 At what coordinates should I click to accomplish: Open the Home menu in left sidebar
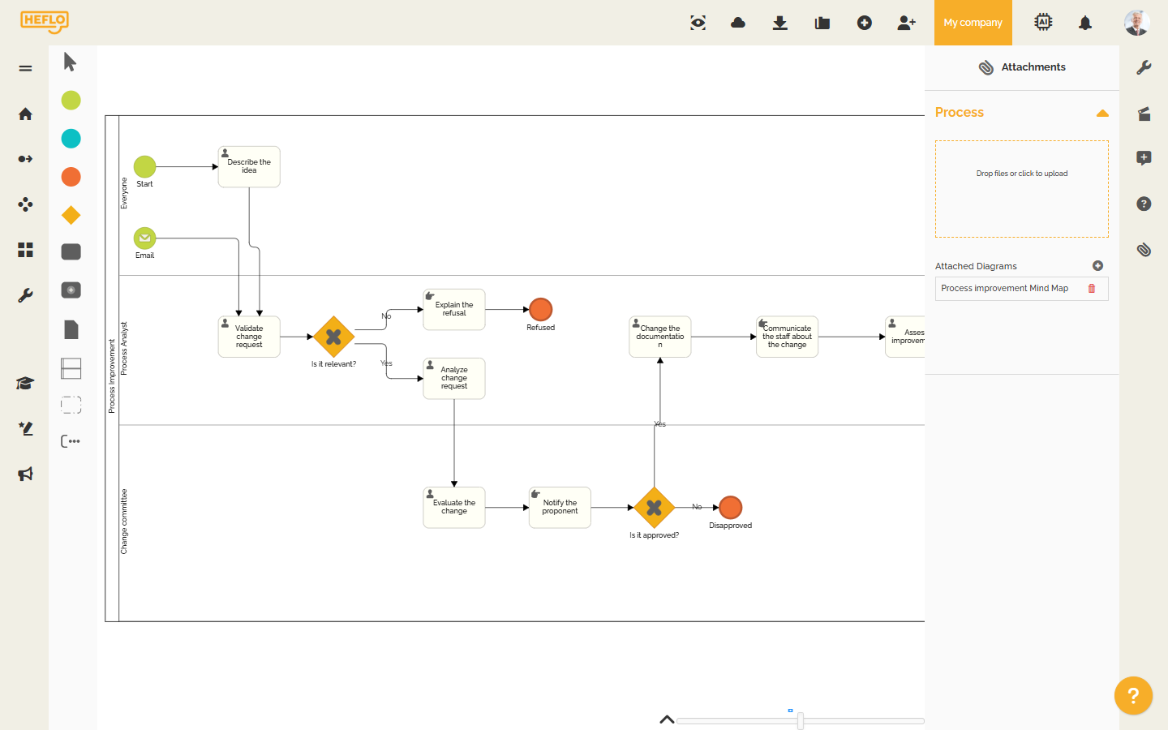tap(25, 114)
